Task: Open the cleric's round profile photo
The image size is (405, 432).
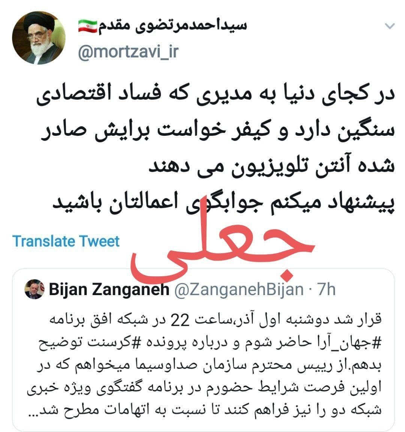Action: (x=39, y=38)
